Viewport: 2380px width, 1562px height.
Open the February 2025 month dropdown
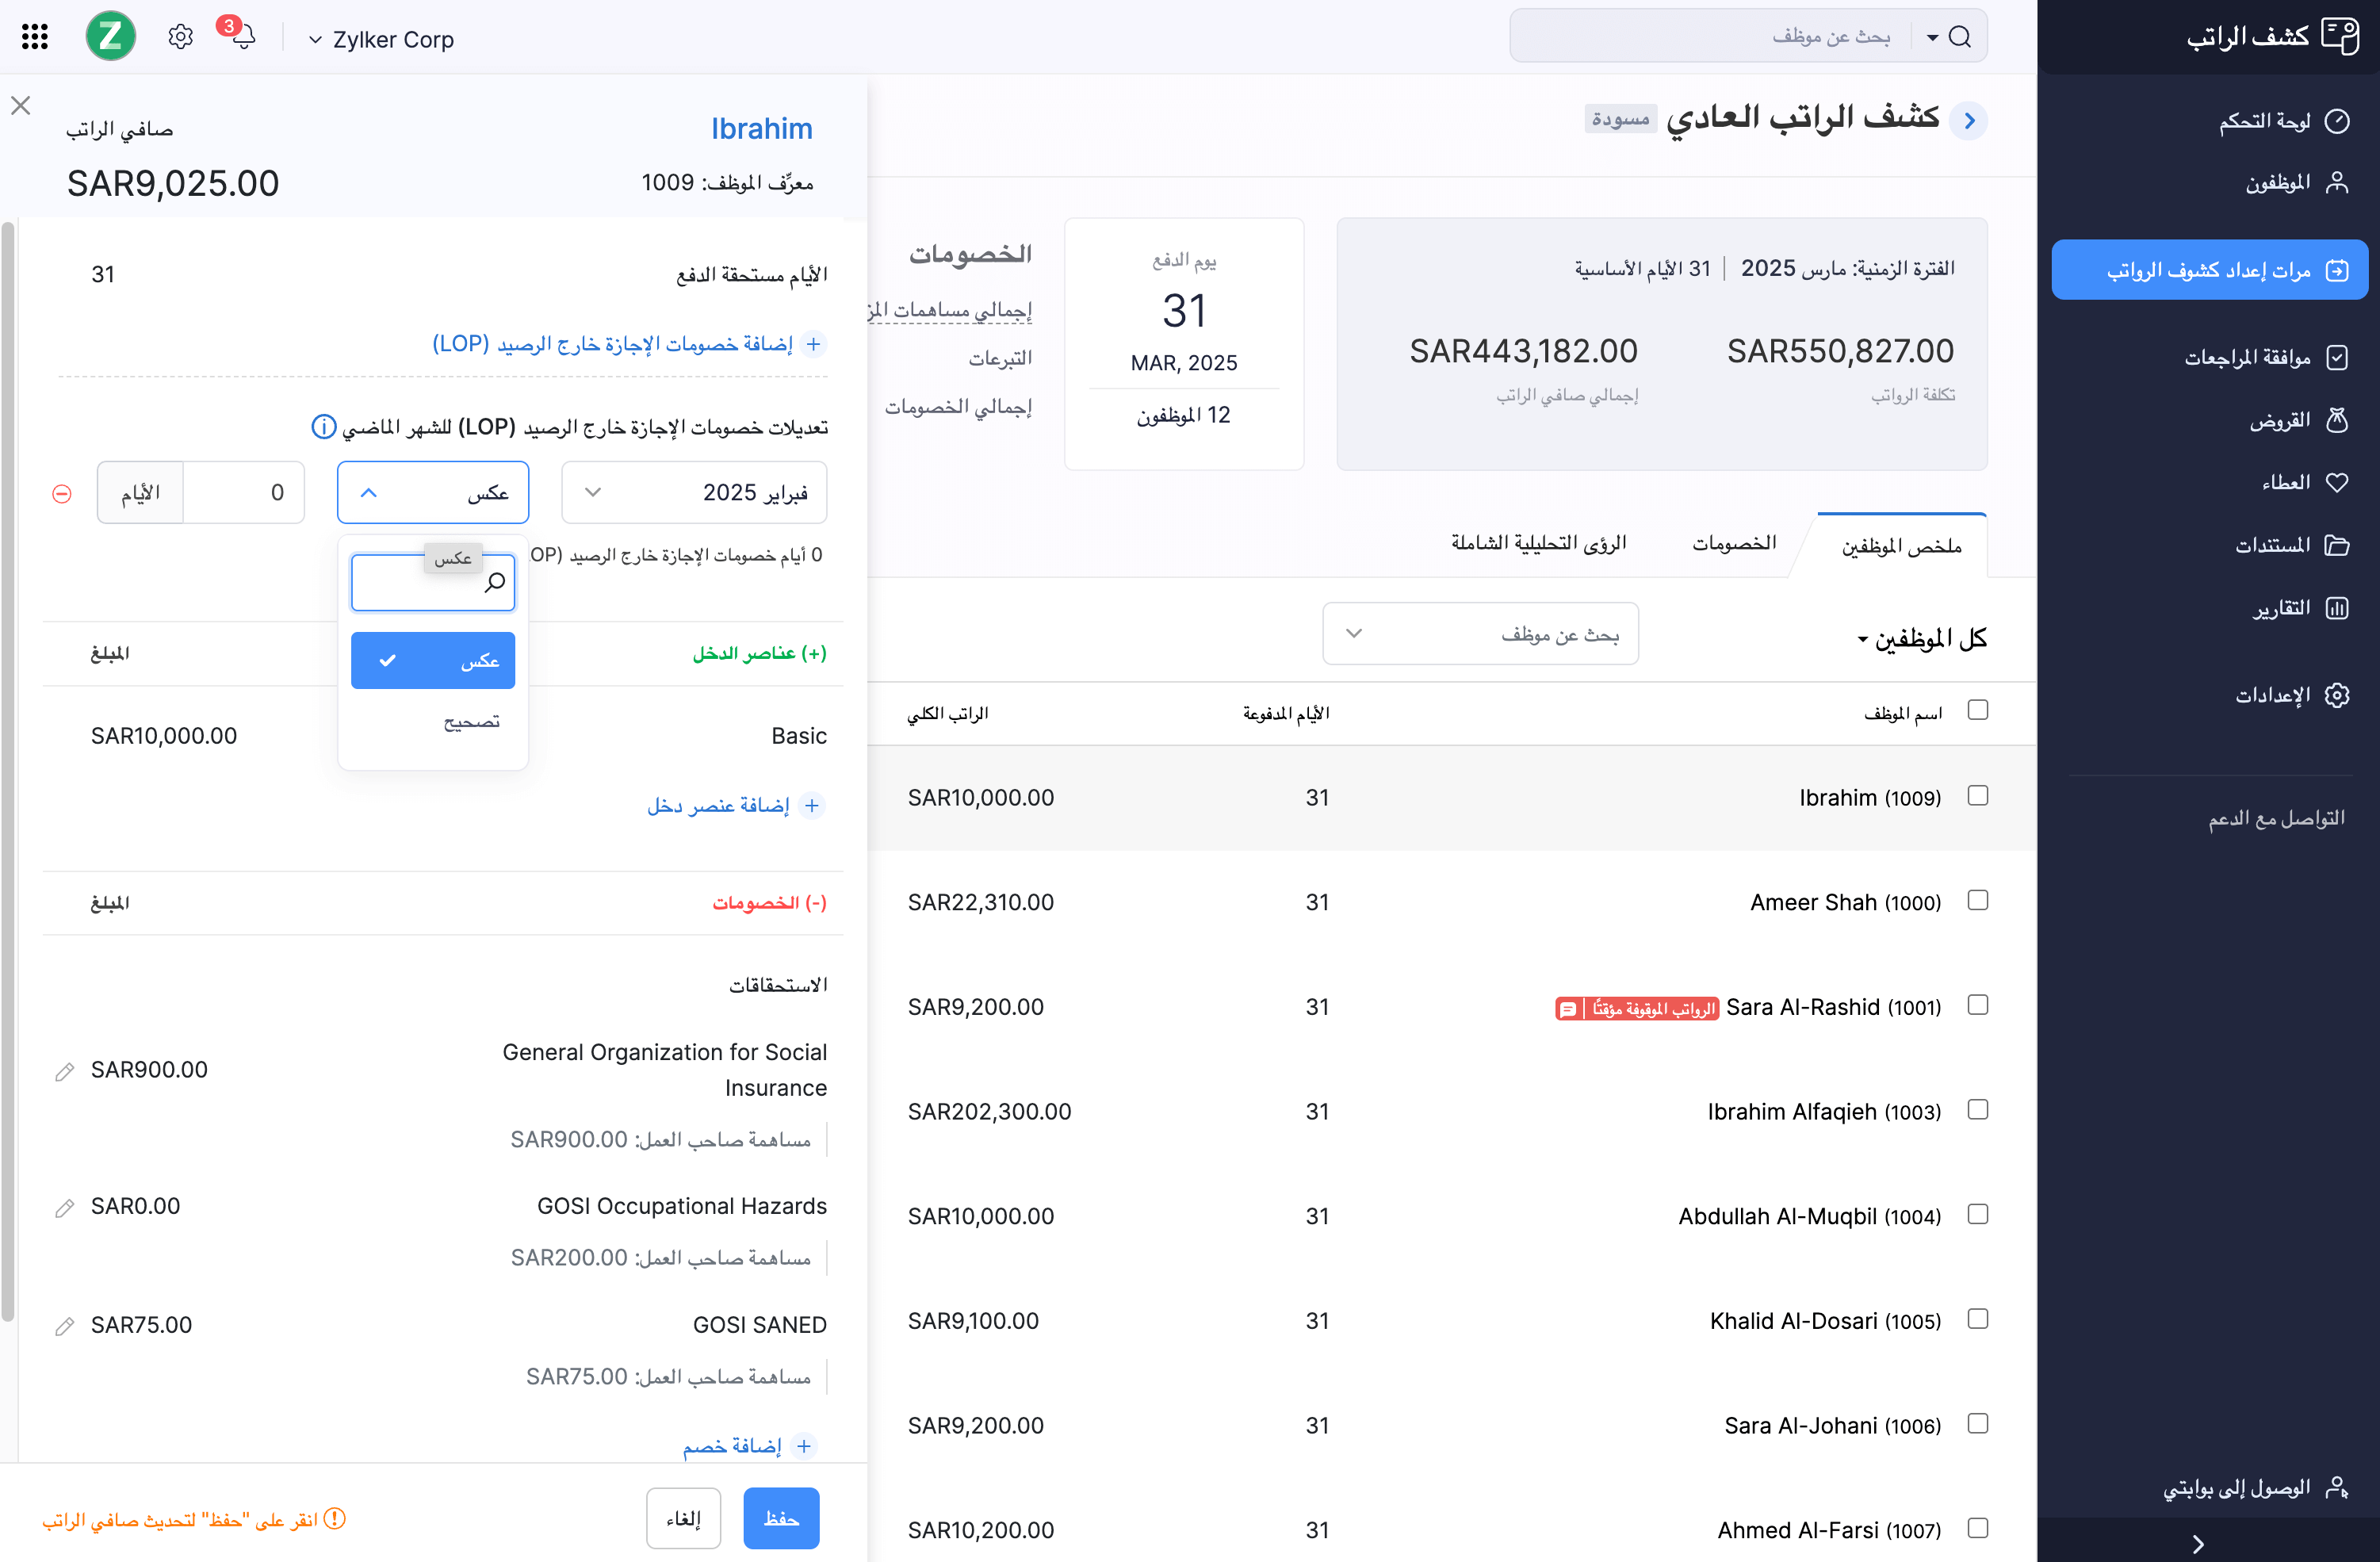pos(694,493)
